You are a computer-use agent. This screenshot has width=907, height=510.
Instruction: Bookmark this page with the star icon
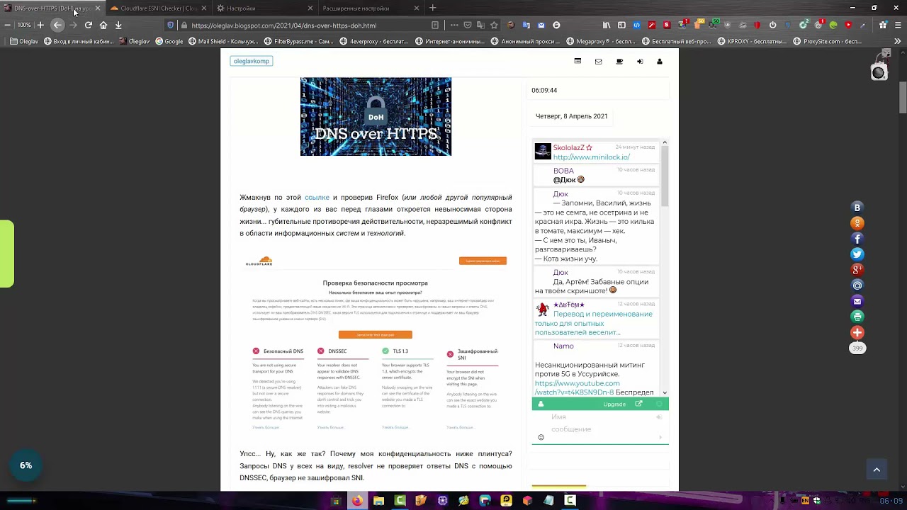[x=494, y=25]
